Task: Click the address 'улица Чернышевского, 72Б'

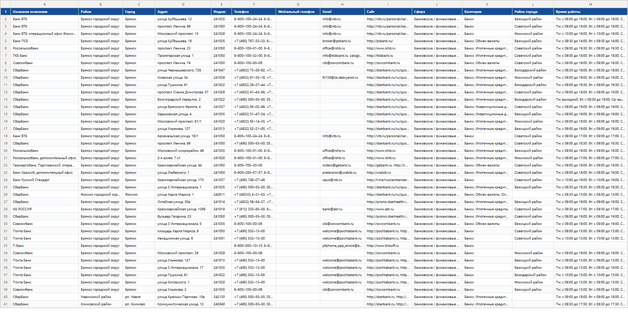Action: click(183, 70)
